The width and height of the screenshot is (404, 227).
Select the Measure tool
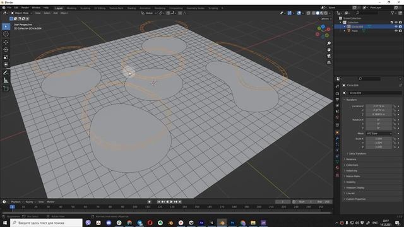[6, 81]
